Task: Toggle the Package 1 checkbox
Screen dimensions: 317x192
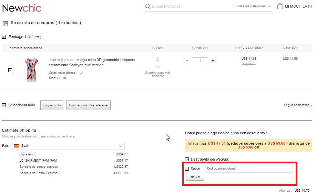Action: click(x=4, y=37)
